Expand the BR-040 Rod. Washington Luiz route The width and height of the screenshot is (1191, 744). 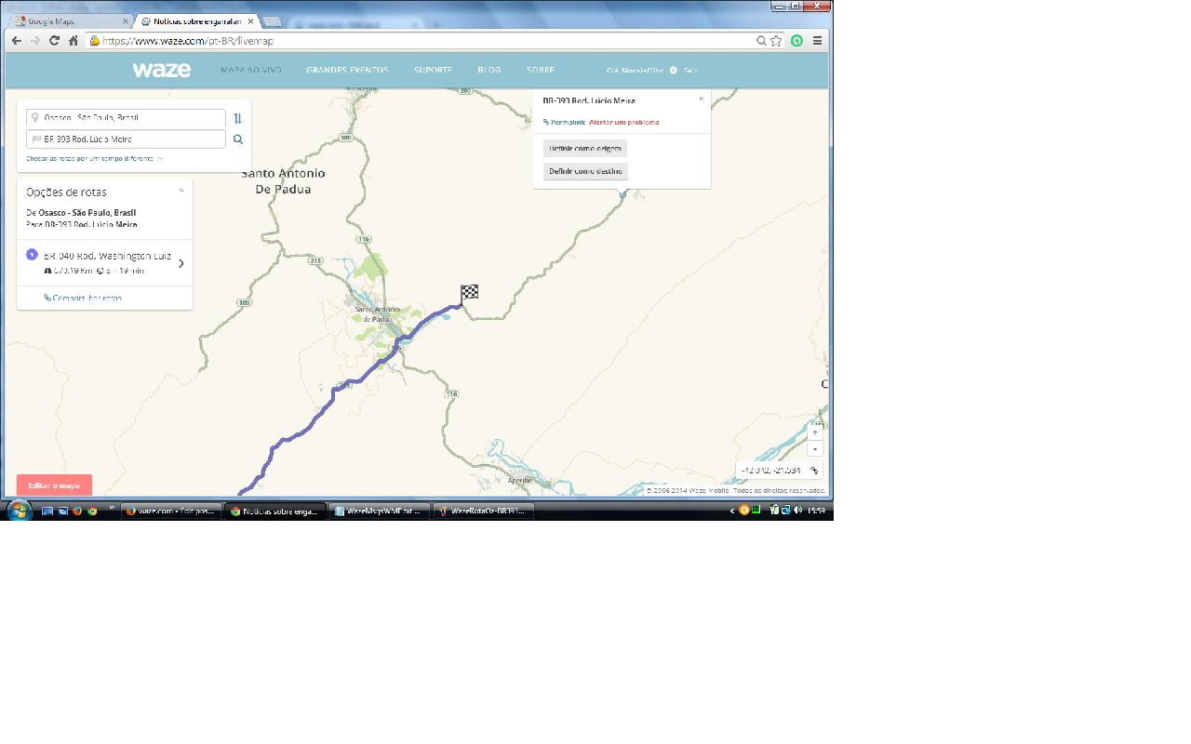(181, 263)
